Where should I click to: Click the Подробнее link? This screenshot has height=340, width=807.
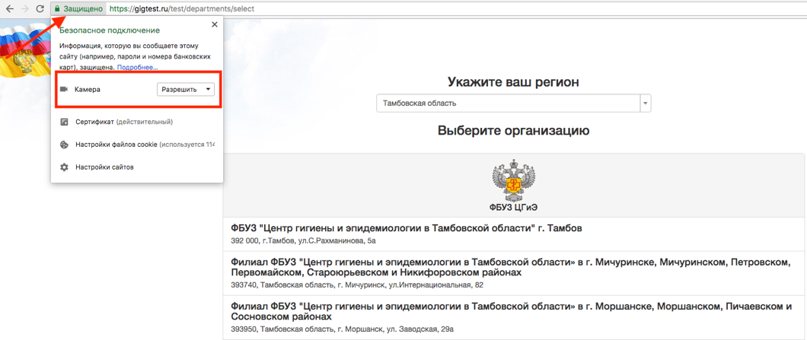coord(137,68)
